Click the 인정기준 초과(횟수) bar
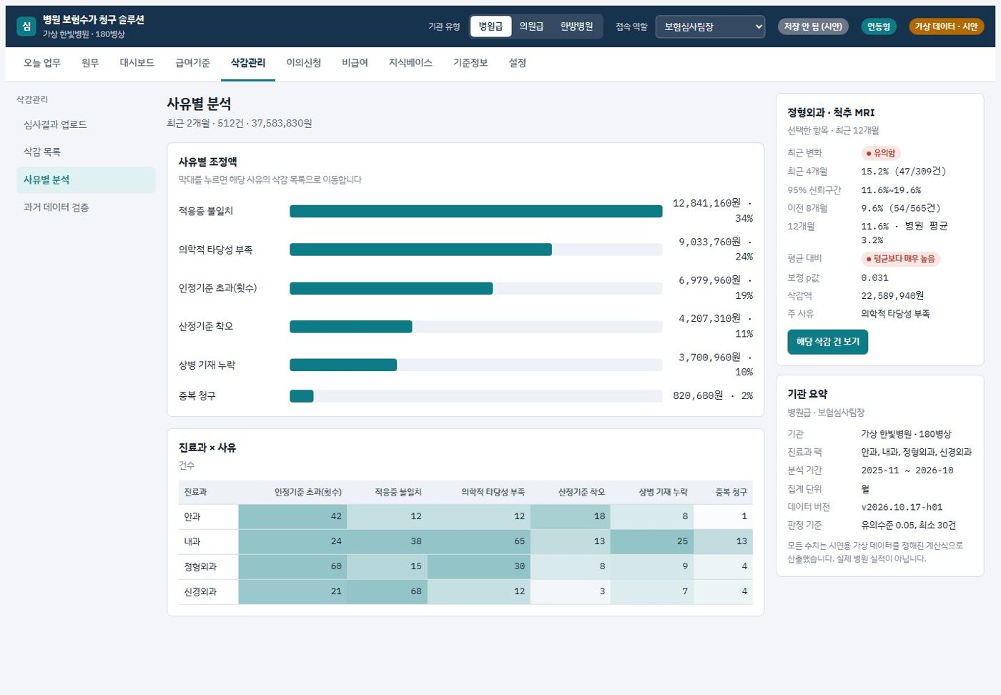The width and height of the screenshot is (1001, 695). pos(391,288)
